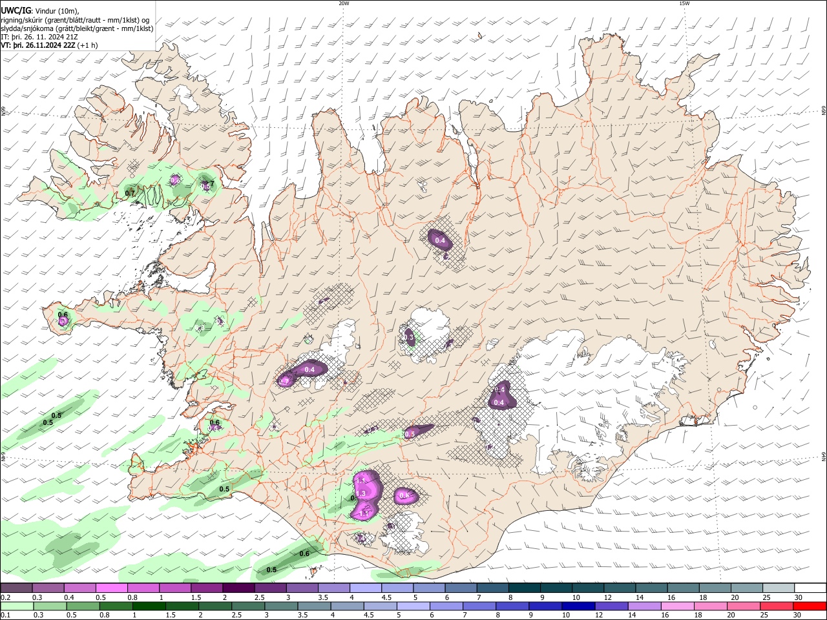The image size is (827, 620).
Task: Click the white 30 swatch in snow legend row
Action: (x=810, y=588)
